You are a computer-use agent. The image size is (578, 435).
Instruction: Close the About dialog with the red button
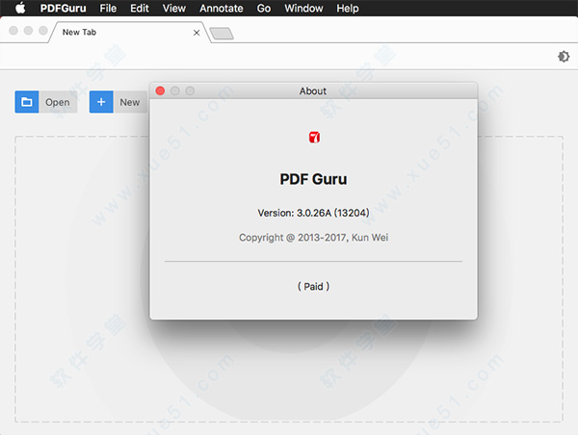160,90
